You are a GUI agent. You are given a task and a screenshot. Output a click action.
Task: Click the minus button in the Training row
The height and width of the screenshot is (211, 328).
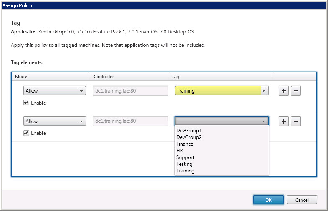point(296,91)
